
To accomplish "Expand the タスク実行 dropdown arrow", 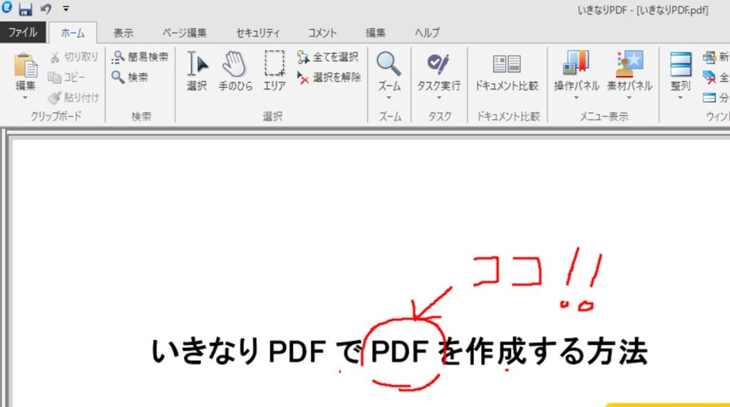I will [438, 97].
